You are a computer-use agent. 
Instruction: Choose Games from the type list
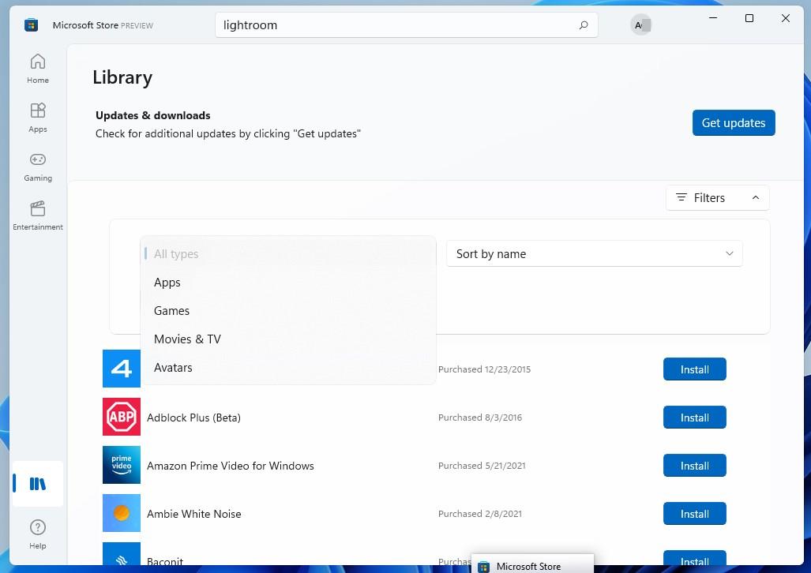[288, 311]
